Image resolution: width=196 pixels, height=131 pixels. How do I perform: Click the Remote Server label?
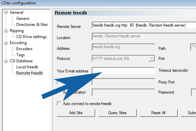(x=69, y=27)
